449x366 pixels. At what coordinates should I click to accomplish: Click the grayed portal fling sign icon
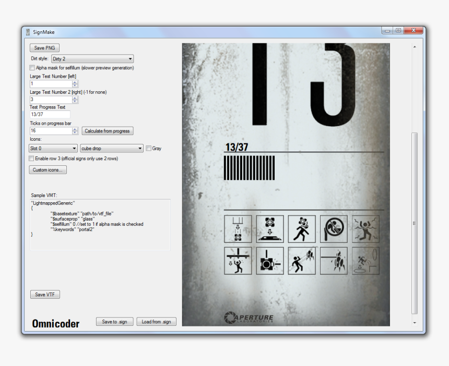click(365, 261)
